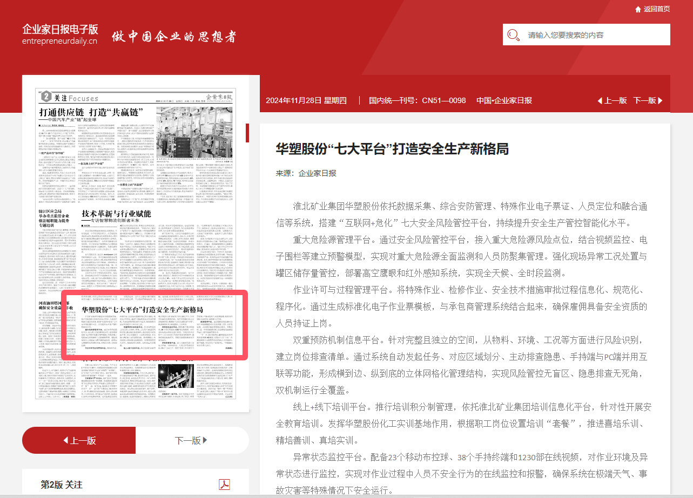Click 中国·企业家日报 text in date bar
This screenshot has width=693, height=498.
pyautogui.click(x=503, y=100)
